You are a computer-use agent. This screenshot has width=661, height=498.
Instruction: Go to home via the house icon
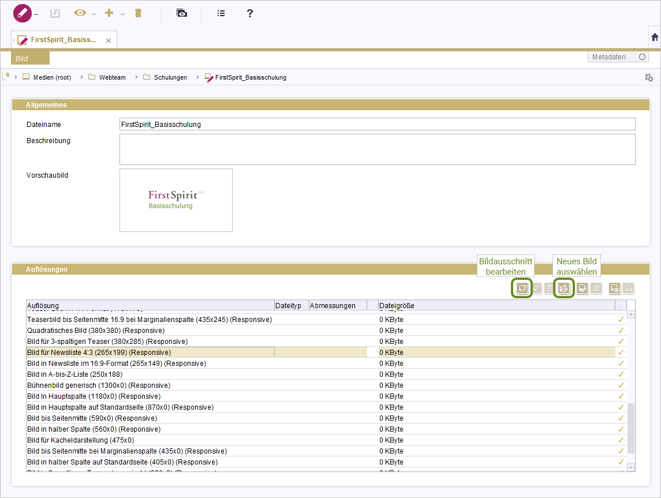655,37
